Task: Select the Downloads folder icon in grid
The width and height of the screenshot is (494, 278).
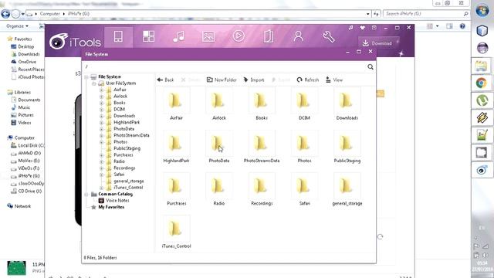Action: tap(347, 101)
